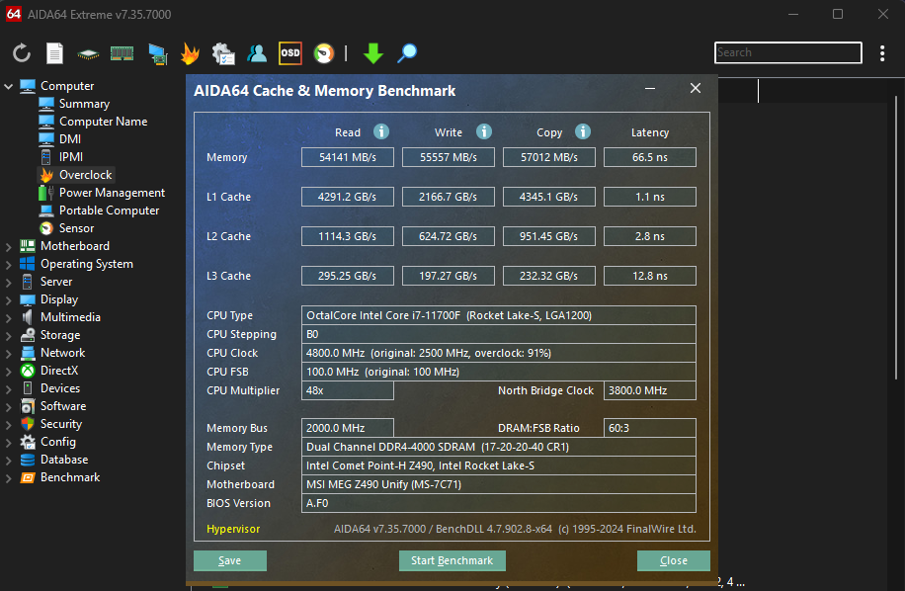The image size is (905, 591).
Task: Open the OSD panel toolbar icon
Action: pyautogui.click(x=289, y=53)
